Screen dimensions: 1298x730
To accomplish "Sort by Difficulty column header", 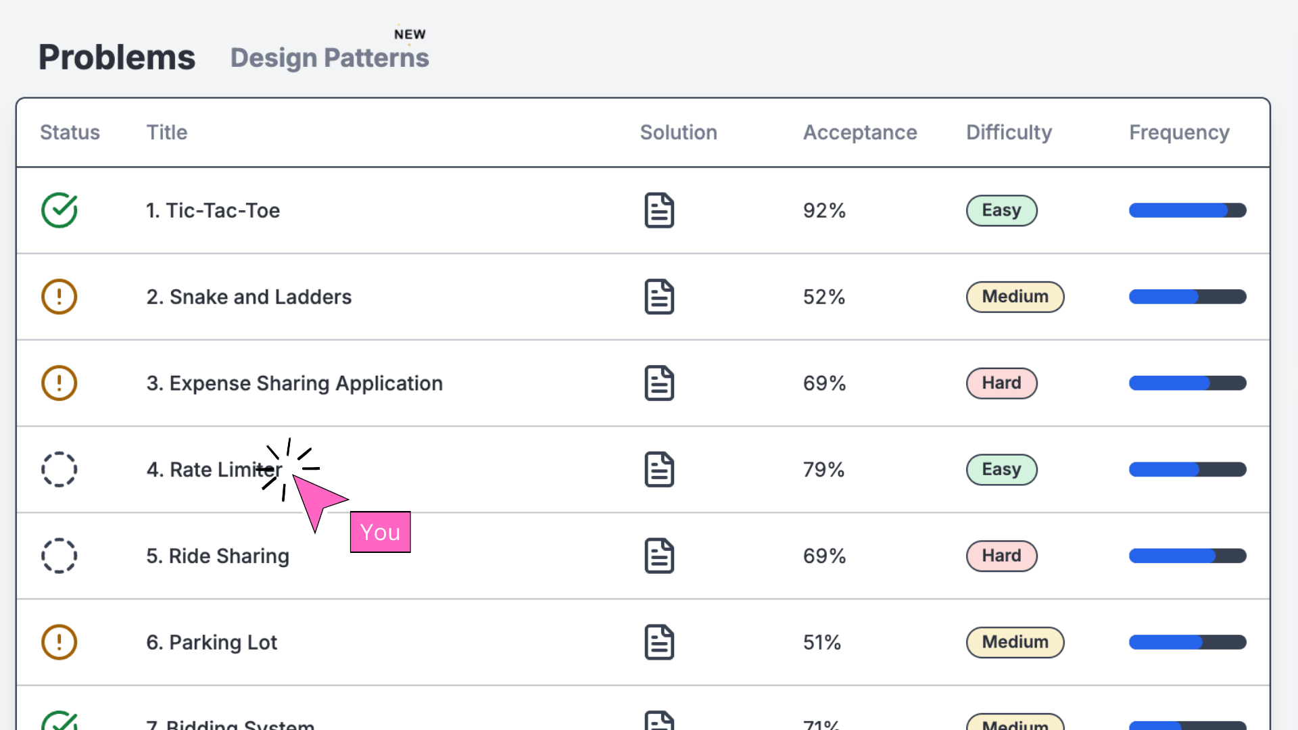I will point(1009,132).
